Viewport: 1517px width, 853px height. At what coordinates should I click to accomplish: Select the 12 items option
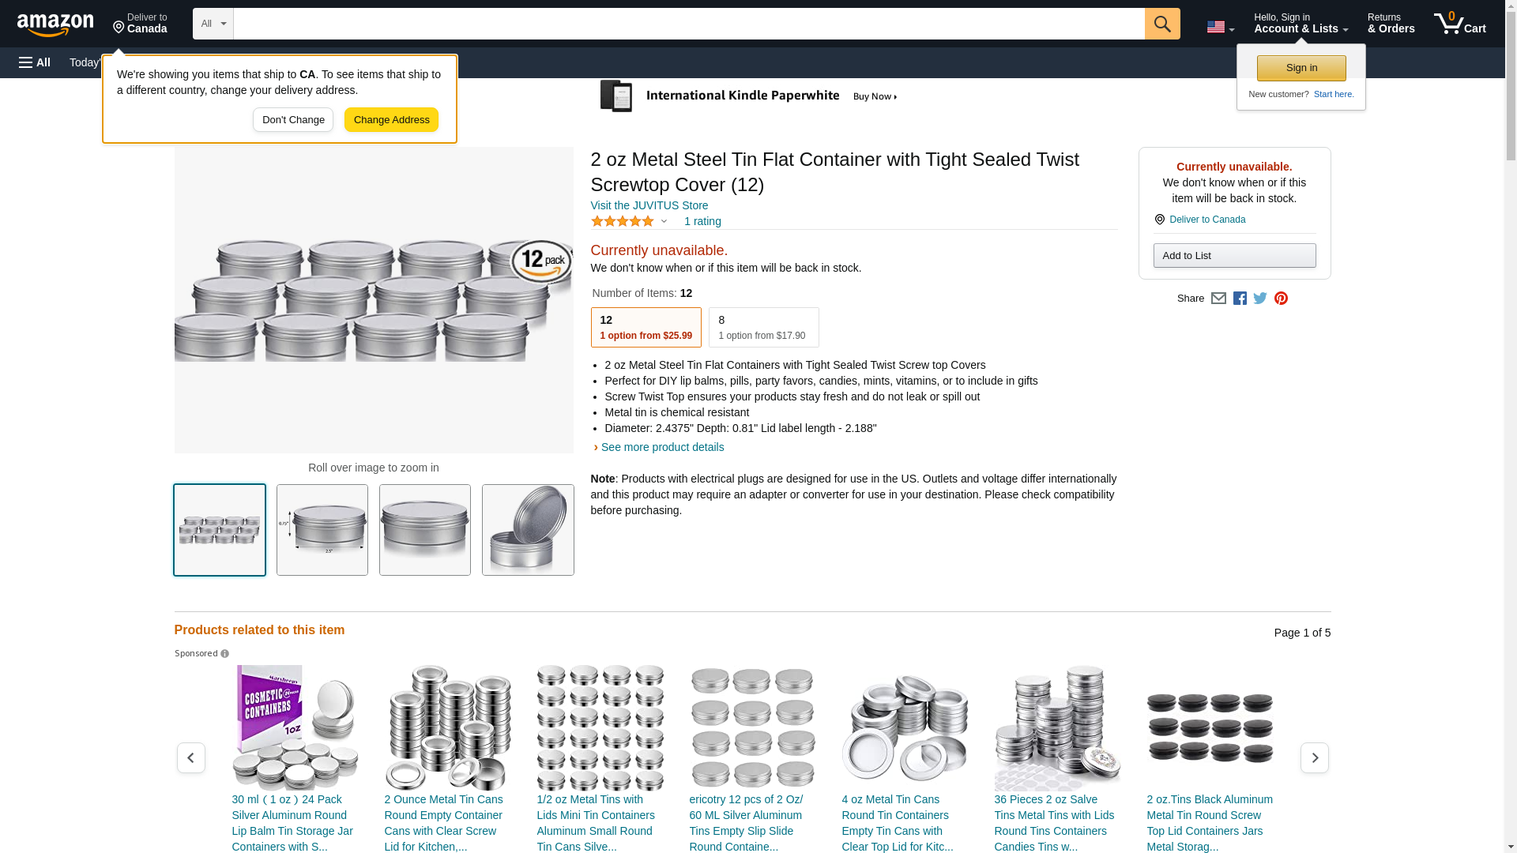[646, 327]
